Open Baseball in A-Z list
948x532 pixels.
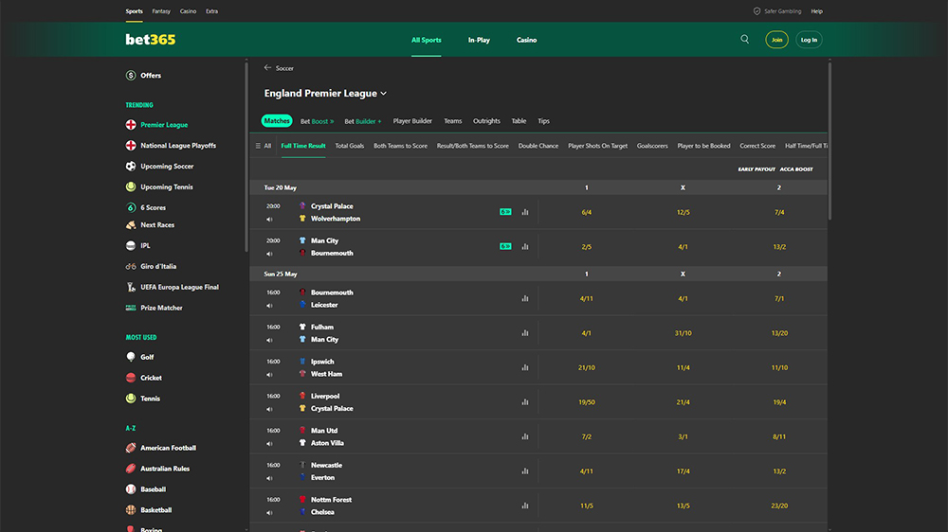click(x=153, y=489)
